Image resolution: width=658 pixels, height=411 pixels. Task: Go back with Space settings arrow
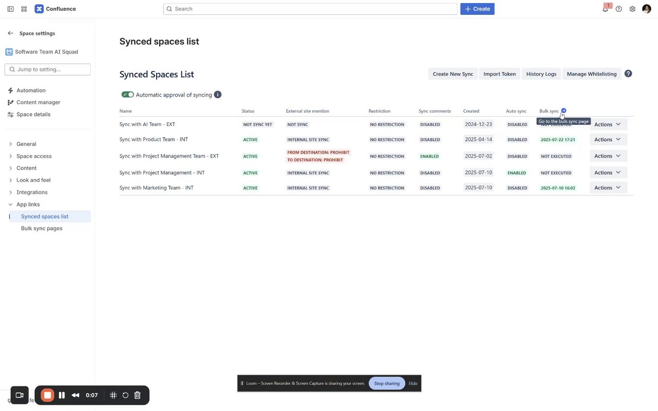point(10,33)
